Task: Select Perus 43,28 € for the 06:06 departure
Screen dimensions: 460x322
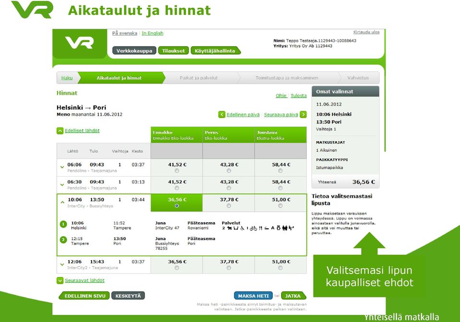Action: [229, 170]
